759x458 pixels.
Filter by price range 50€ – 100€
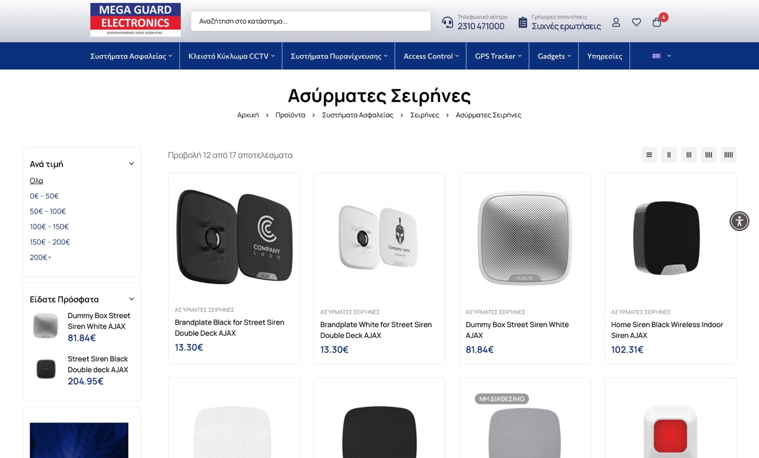click(x=48, y=211)
